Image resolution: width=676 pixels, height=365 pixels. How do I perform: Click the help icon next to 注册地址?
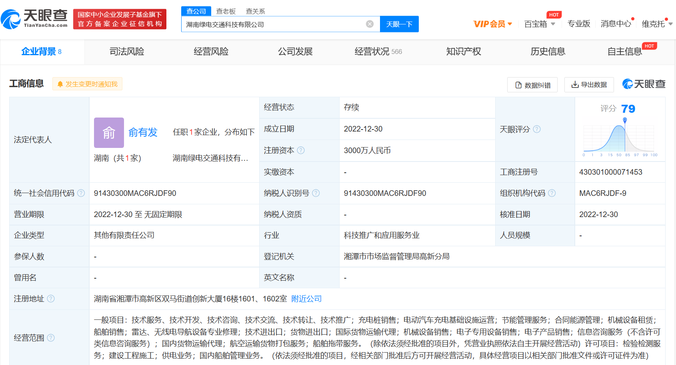click(51, 299)
